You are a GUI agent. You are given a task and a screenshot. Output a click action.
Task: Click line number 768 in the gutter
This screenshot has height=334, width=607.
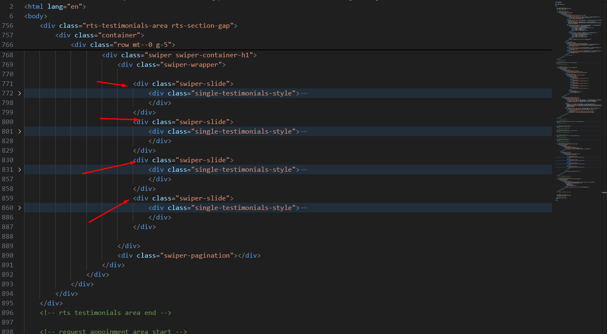(x=8, y=55)
